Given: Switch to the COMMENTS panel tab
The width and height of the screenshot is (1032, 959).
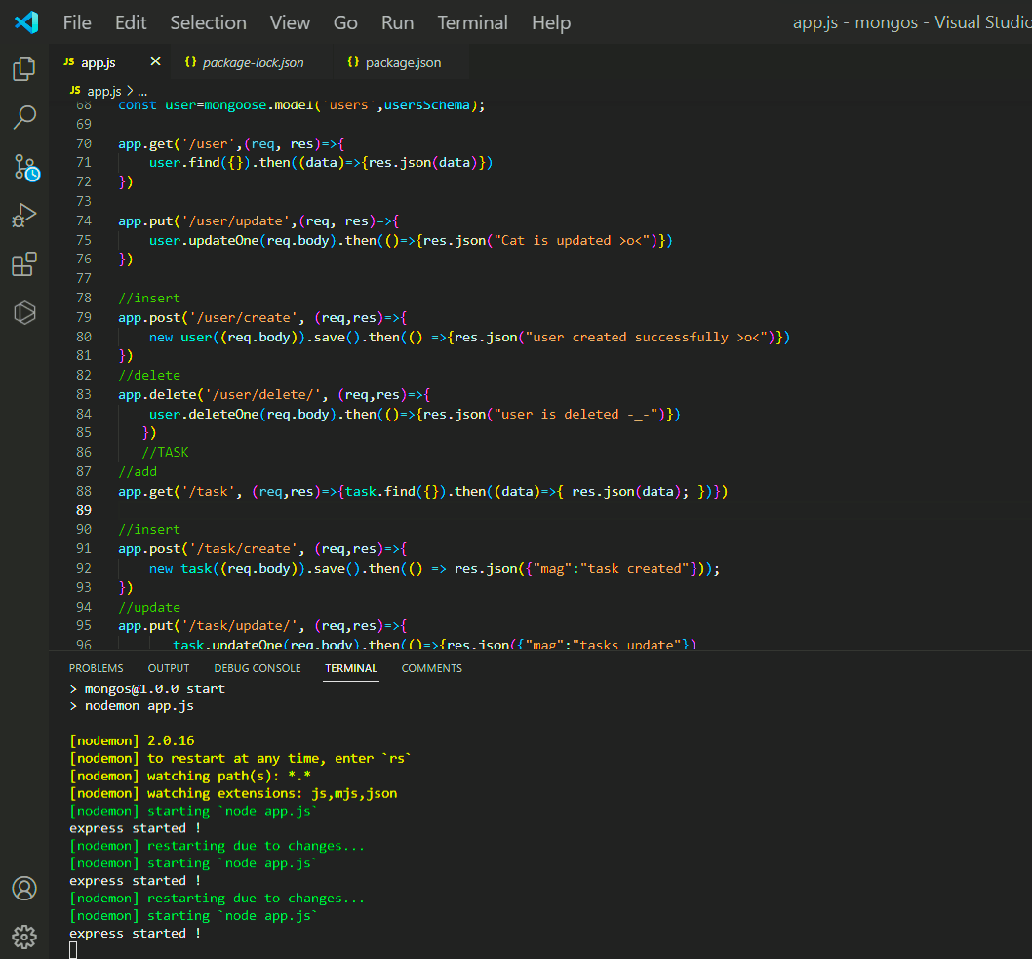Looking at the screenshot, I should click(432, 668).
